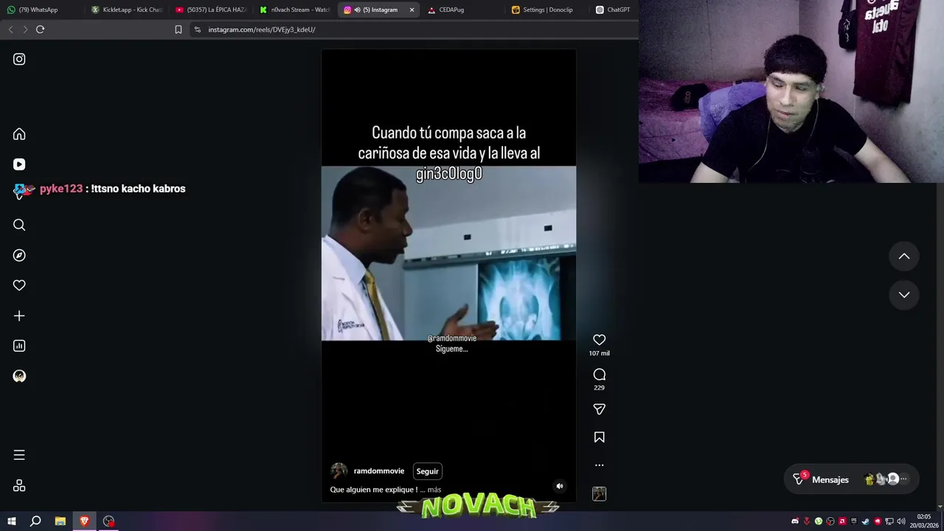The image size is (944, 531).
Task: Open the Mensajes floating button
Action: click(851, 479)
